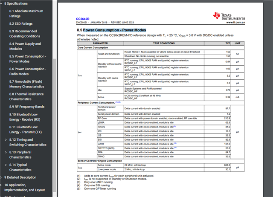The height and width of the screenshot is (197, 273).
Task: Go to 8.7 Nonvolatile Flash Memory Characteristics
Action: pyautogui.click(x=26, y=84)
